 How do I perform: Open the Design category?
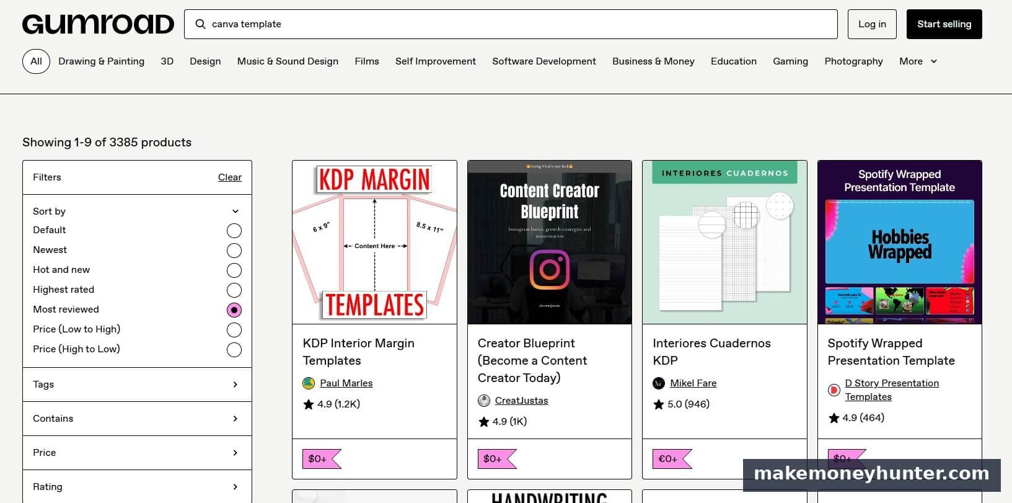[x=205, y=61]
